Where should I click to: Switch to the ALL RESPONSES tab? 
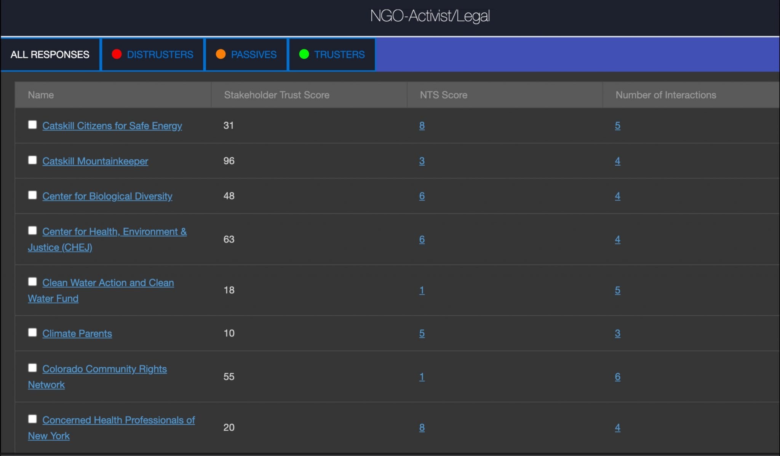[x=50, y=54]
